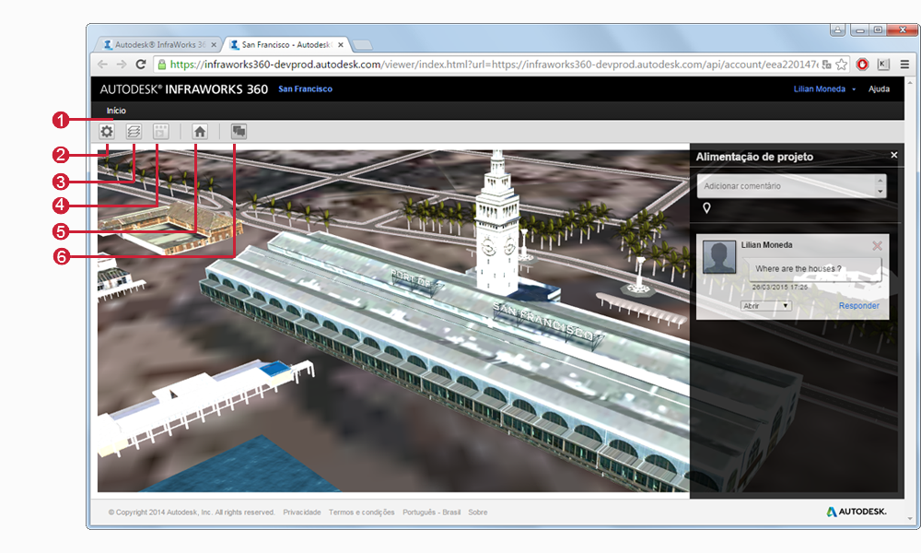
Task: Toggle the project feed comments icon
Action: (239, 132)
